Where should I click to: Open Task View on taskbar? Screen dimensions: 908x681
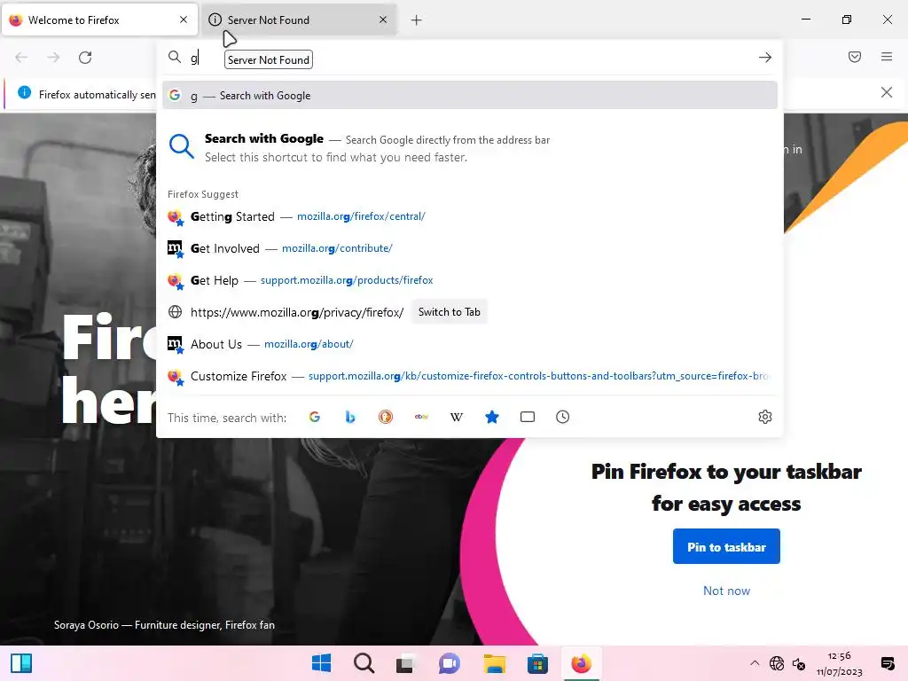[x=406, y=663]
